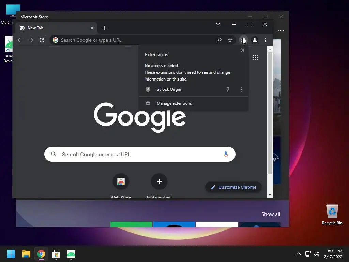Click the Google search box on page

coord(140,154)
